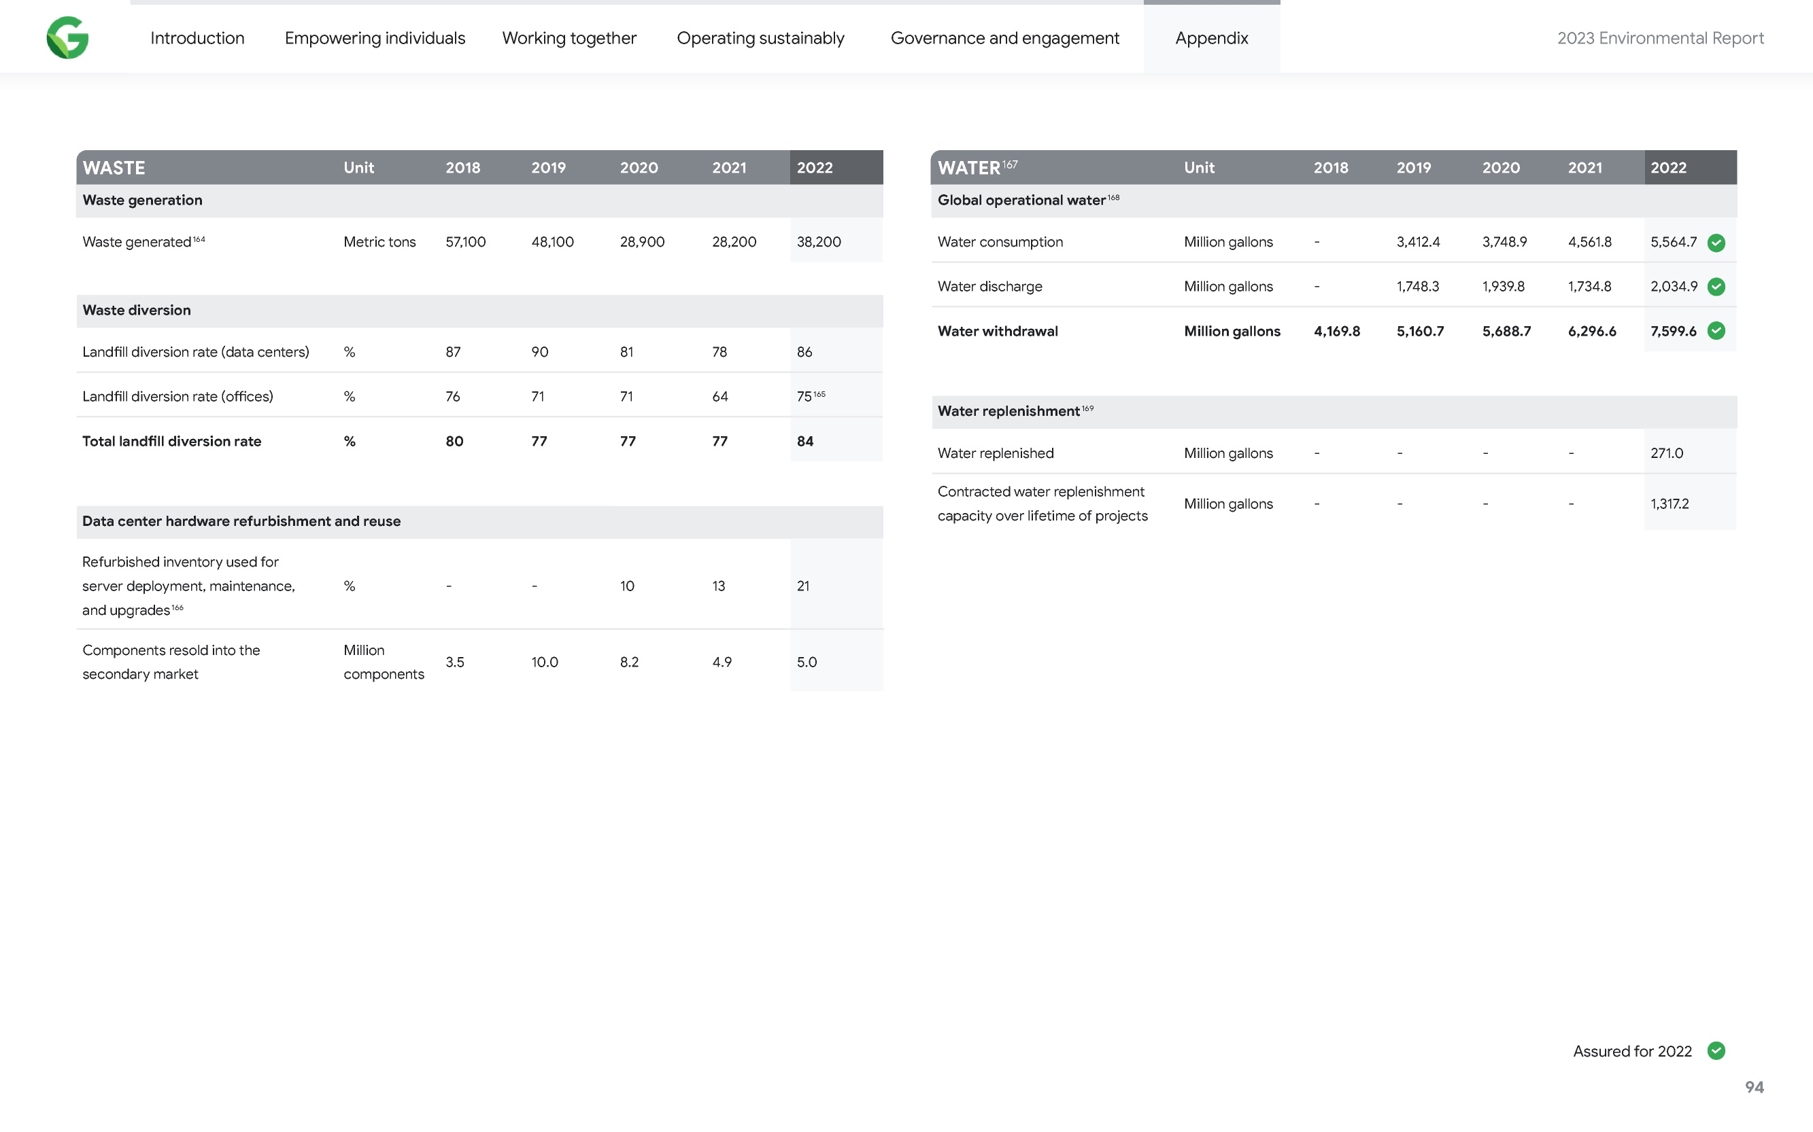Select the Waste generation section heading
This screenshot has height=1132, width=1813.
(142, 200)
